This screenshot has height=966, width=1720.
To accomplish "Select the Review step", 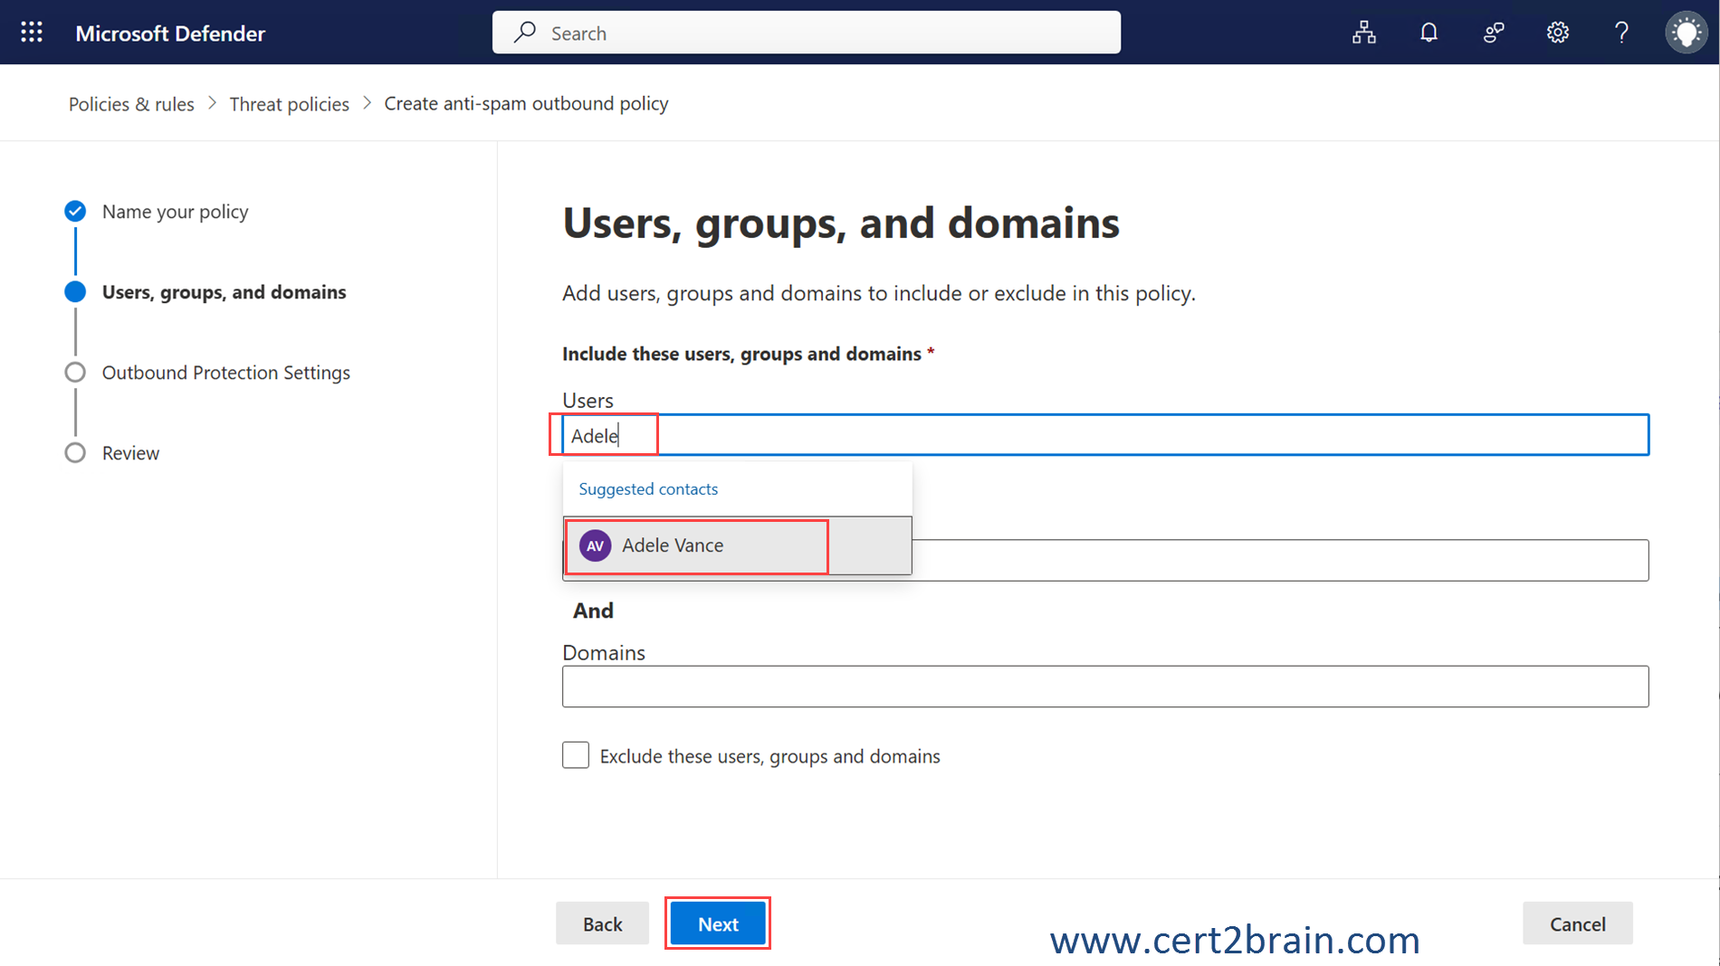I will click(x=130, y=453).
